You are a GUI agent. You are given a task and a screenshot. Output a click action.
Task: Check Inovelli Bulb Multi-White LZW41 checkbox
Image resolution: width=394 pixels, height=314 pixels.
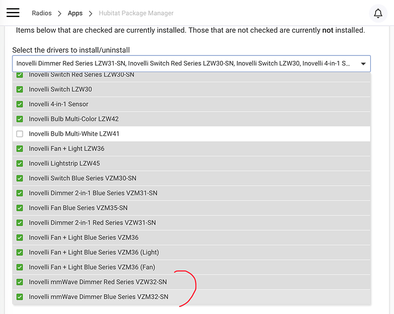(x=19, y=134)
